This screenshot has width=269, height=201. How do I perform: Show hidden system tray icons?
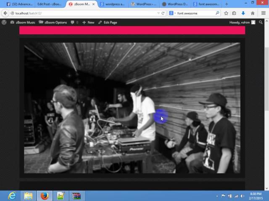point(217,196)
